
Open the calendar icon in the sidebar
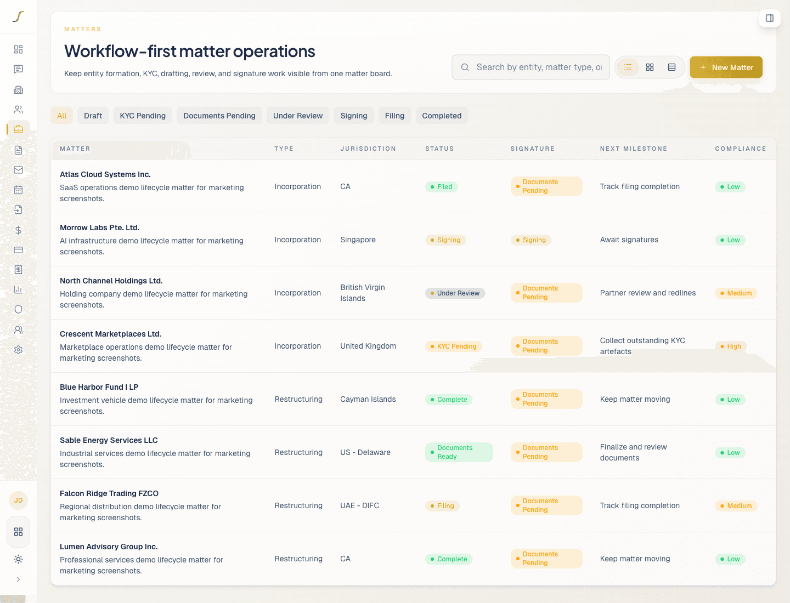click(x=18, y=190)
